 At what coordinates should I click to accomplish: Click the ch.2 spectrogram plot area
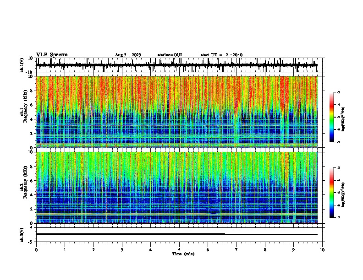pos(177,188)
